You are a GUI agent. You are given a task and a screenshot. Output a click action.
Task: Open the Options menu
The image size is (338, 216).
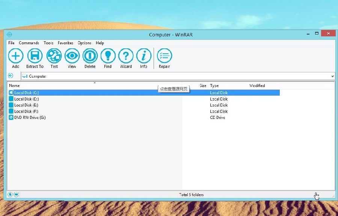[84, 43]
